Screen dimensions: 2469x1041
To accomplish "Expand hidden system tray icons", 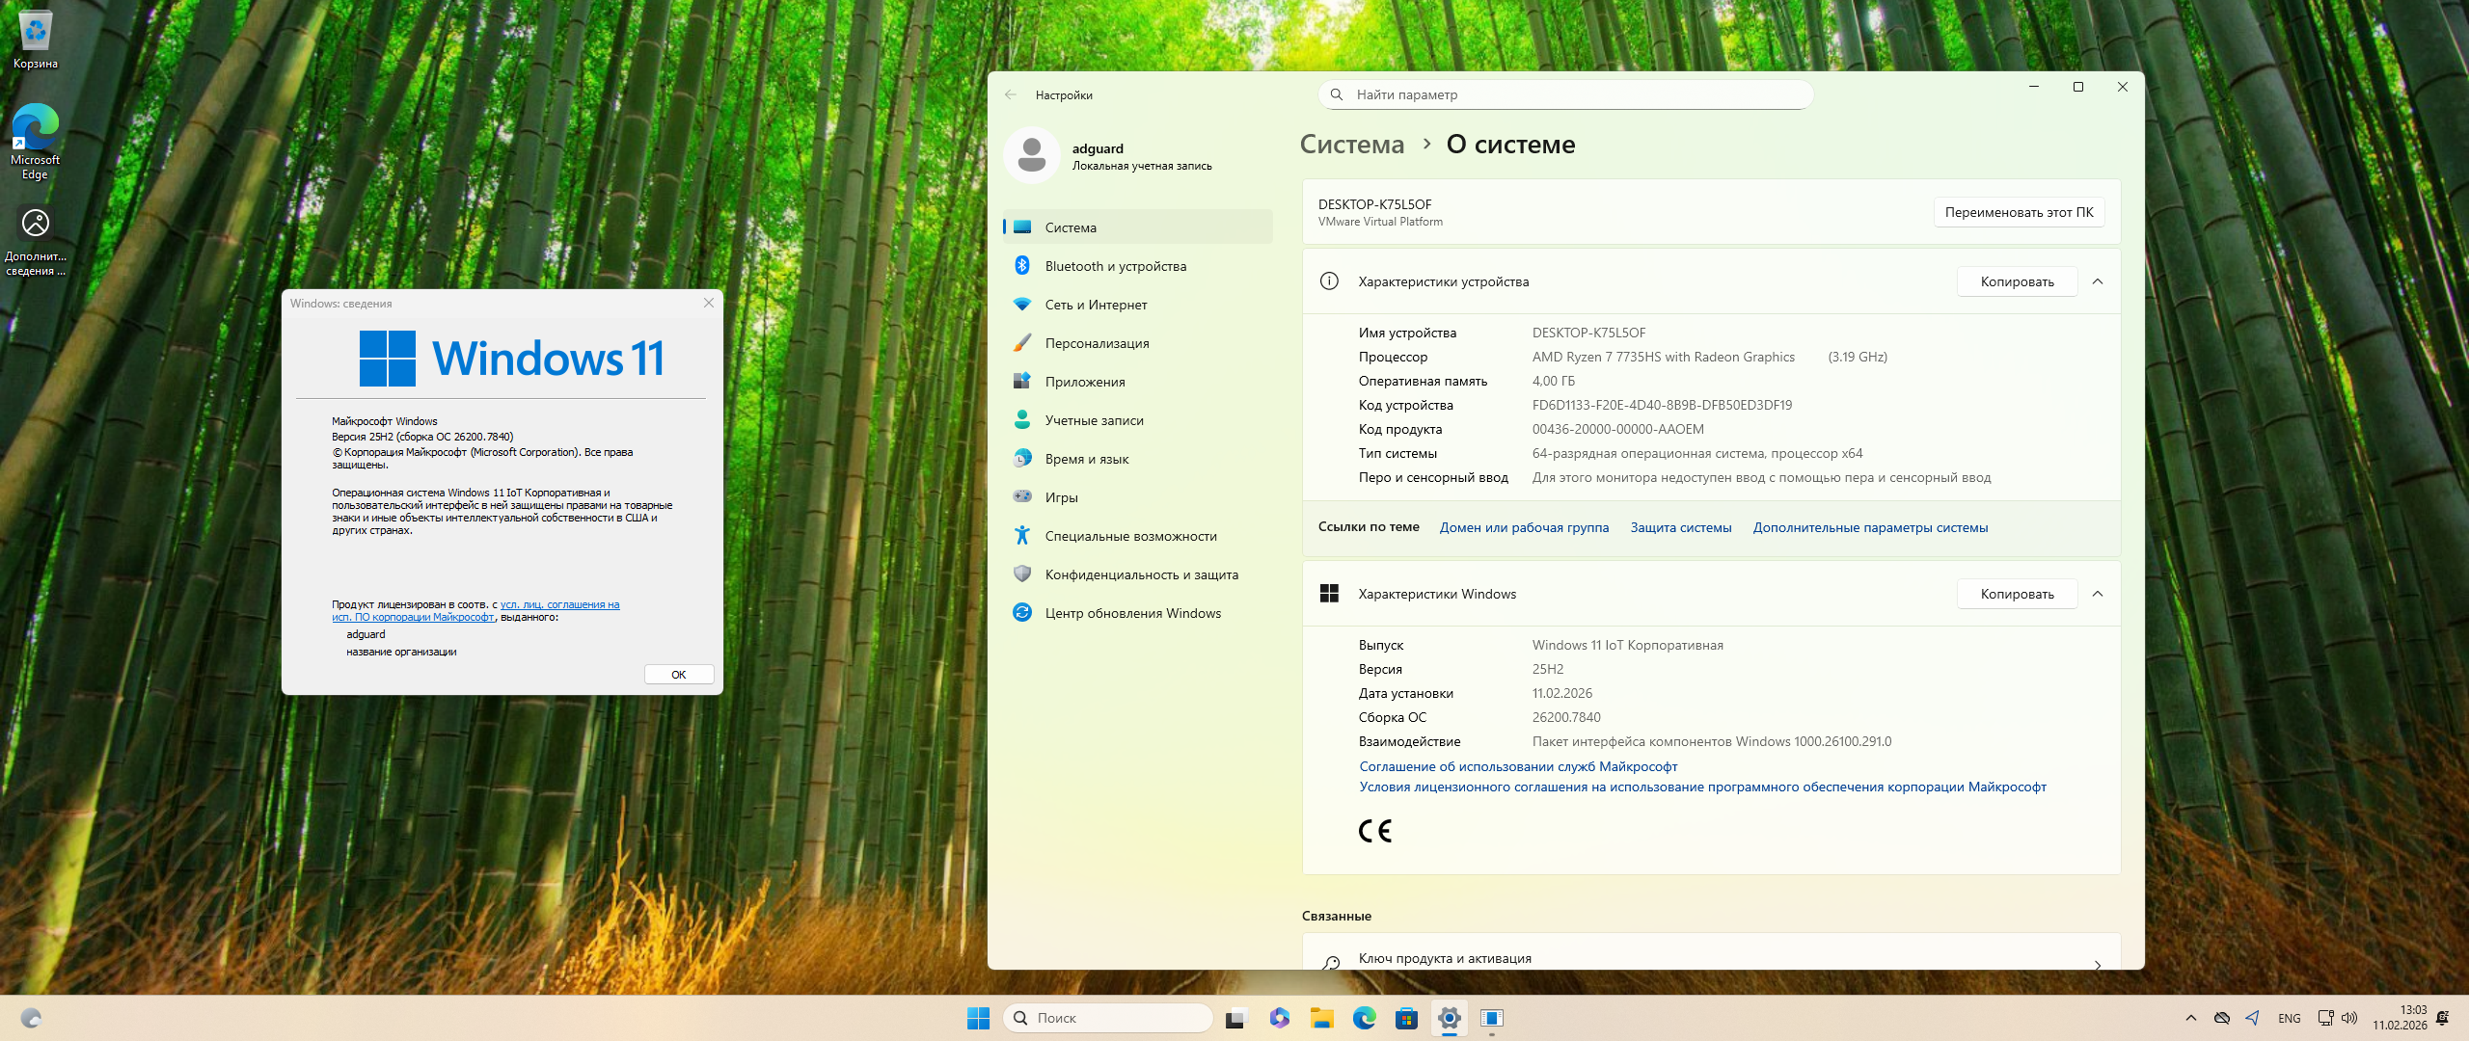I will tap(2191, 1018).
